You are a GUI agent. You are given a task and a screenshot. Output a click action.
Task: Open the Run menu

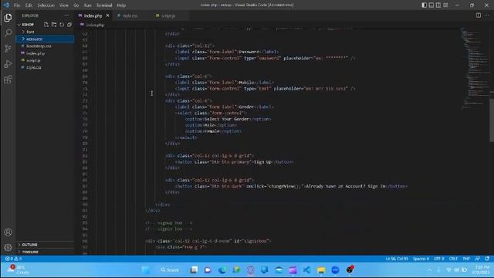87,5
